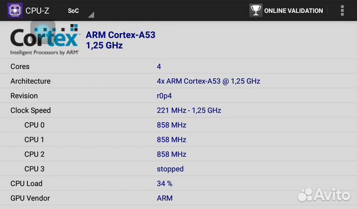Tap the CPU Load 34 % row
Image resolution: width=357 pixels, height=209 pixels.
[x=178, y=183]
